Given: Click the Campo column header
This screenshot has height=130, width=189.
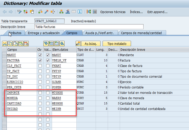Looking at the screenshot, I should tap(22, 50).
